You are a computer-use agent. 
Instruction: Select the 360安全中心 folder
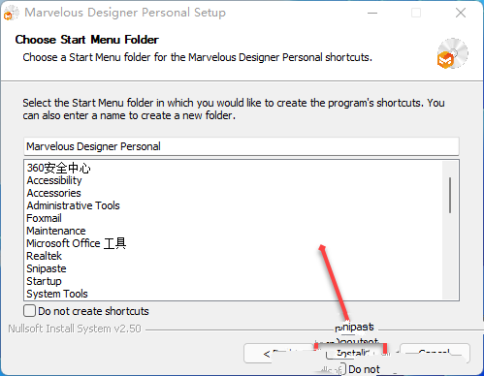tap(58, 168)
